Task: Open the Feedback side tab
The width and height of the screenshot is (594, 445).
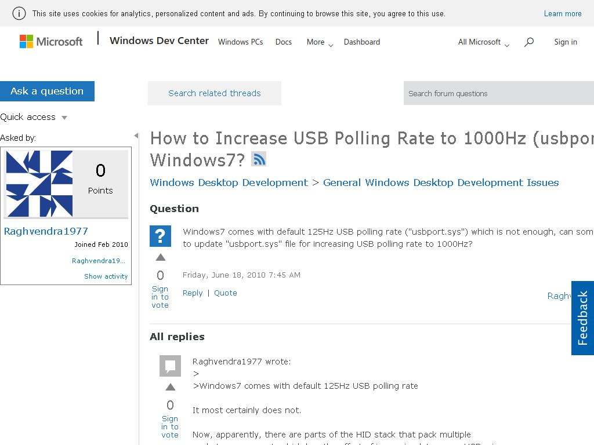Action: pos(582,318)
